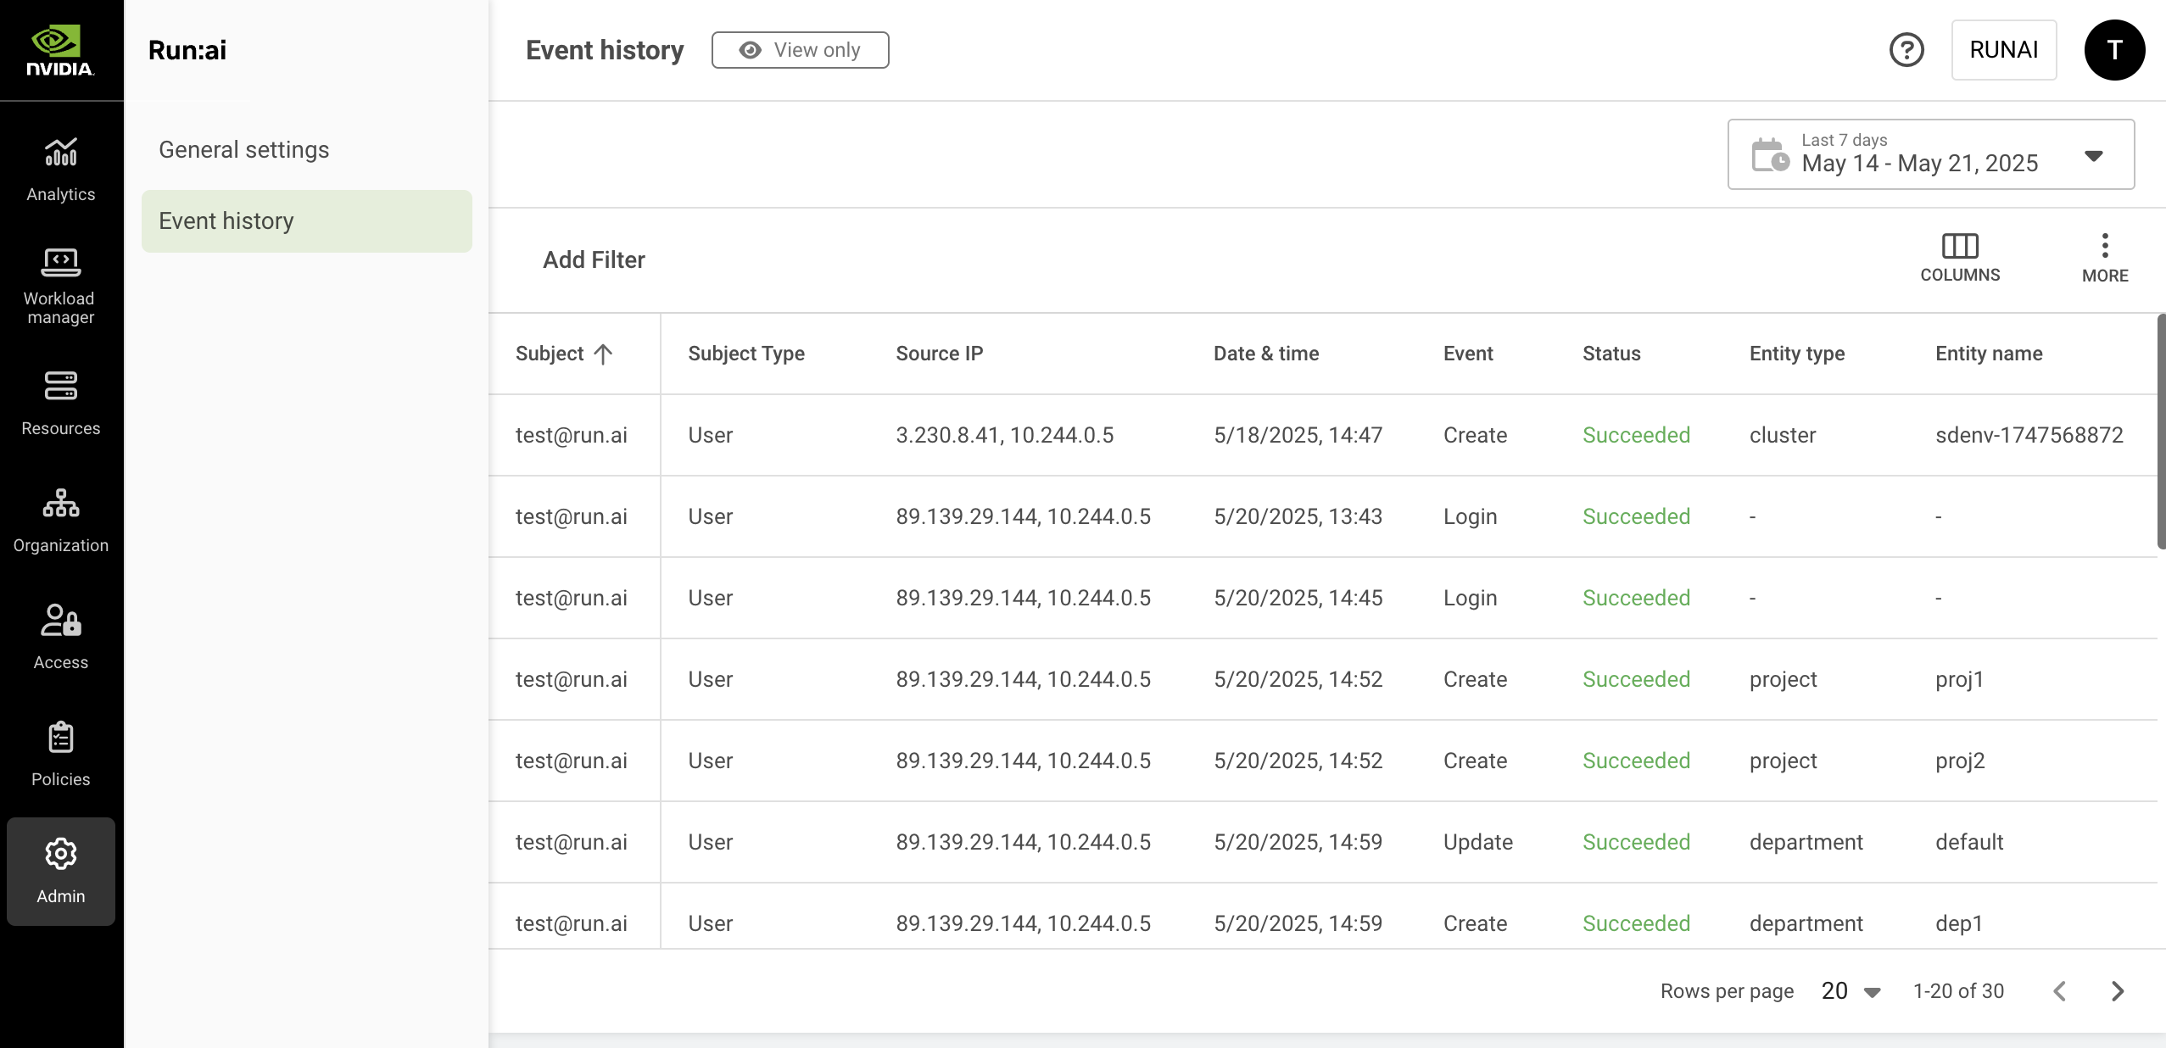Screen dimensions: 2166x1048
Task: Select the Access sidebar icon
Action: (x=61, y=637)
